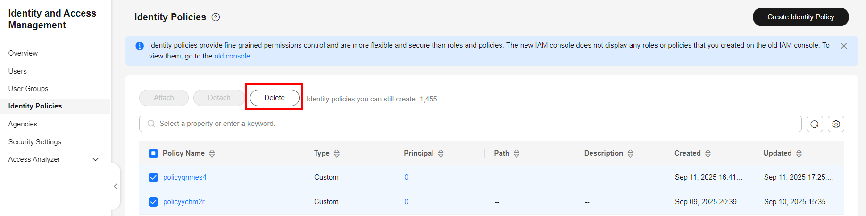Uncheck the policyqnmes4 row checkbox
Viewport: 866px width, 216px height.
click(x=153, y=177)
